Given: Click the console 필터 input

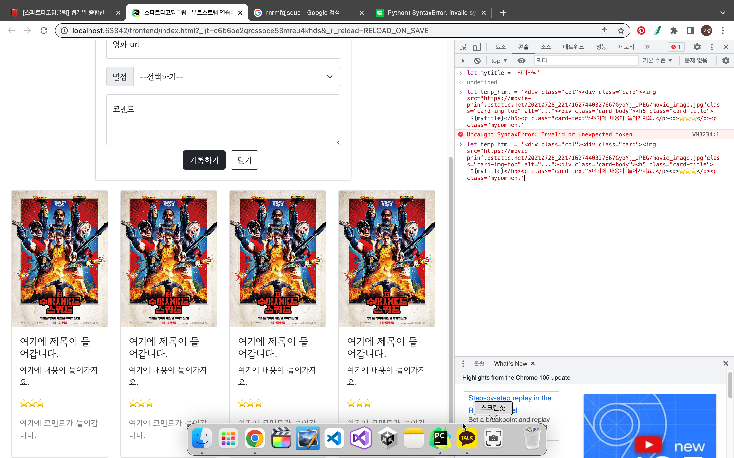Looking at the screenshot, I should point(586,61).
